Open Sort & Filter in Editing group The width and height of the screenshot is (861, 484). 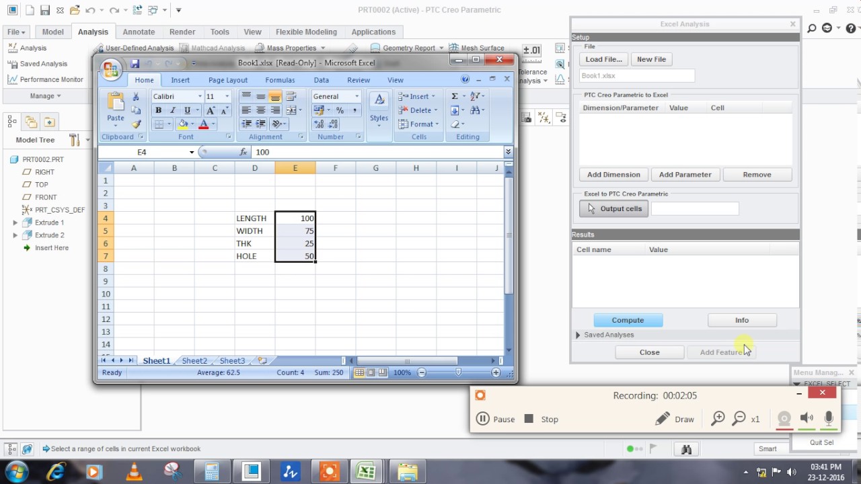(477, 97)
